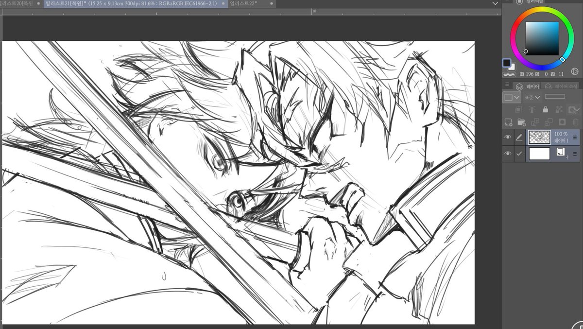Set as reference layer lighthouse icon

coord(532,110)
